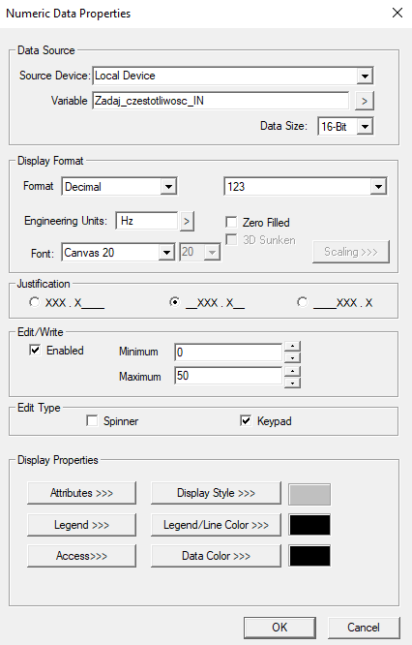The height and width of the screenshot is (645, 412).
Task: Increase the Maximum value with the up spinner
Action: (292, 372)
